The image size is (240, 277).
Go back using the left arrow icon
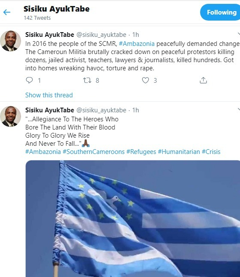[7, 12]
